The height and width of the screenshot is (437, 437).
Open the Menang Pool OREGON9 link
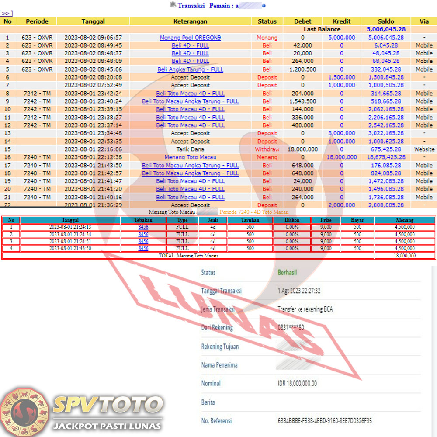(x=190, y=38)
